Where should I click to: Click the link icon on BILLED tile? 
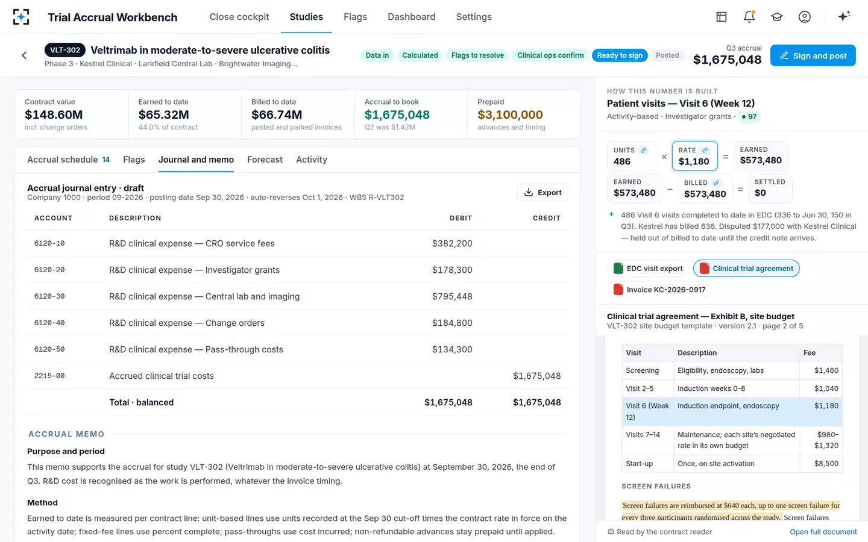click(716, 183)
